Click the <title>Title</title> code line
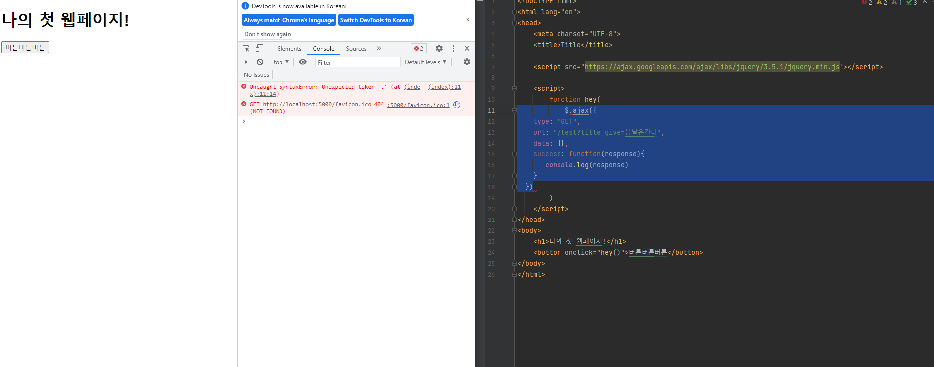 tap(572, 45)
